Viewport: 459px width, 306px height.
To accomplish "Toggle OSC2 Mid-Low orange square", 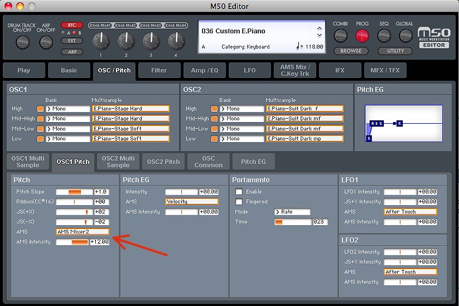I will pos(214,128).
